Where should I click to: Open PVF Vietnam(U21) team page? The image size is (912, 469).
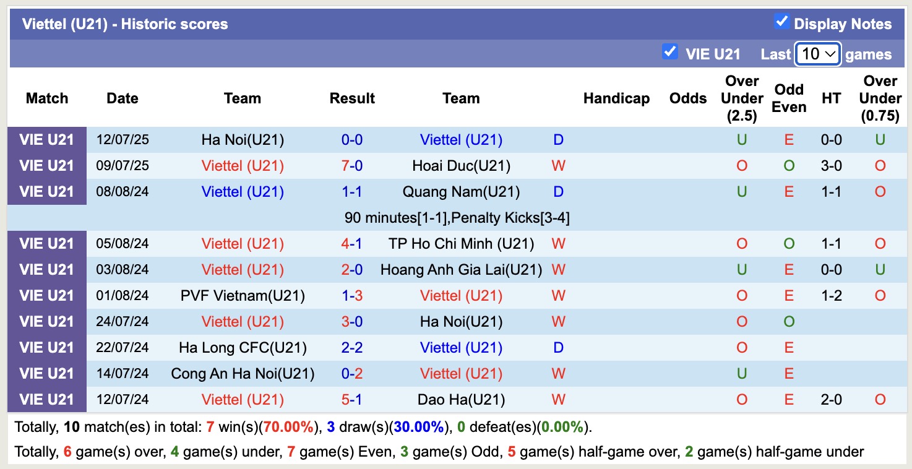[243, 296]
